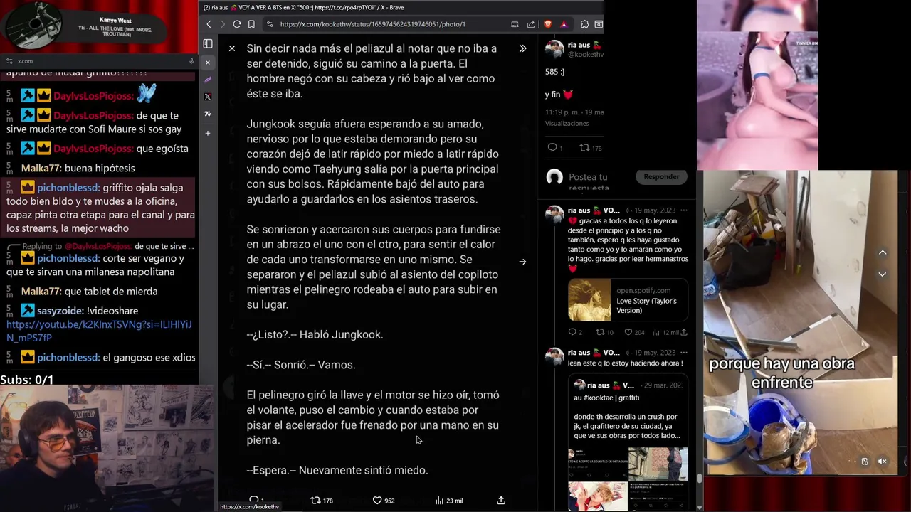The height and width of the screenshot is (512, 911).
Task: Unmute the construction video
Action: pyautogui.click(x=882, y=462)
